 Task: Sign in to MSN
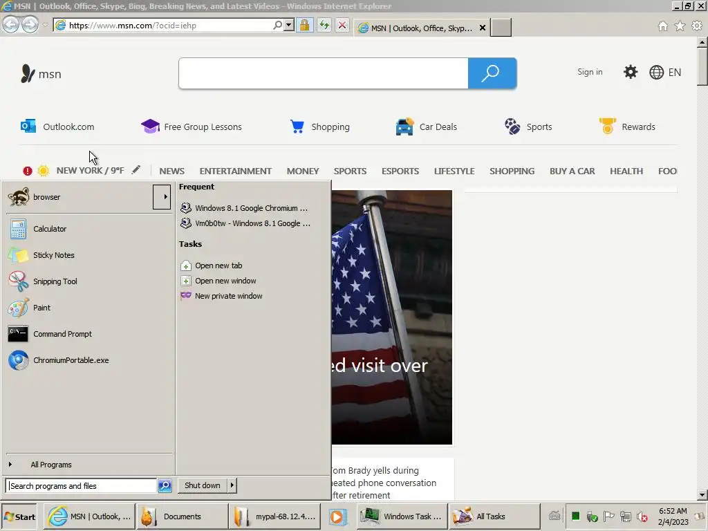(x=590, y=72)
